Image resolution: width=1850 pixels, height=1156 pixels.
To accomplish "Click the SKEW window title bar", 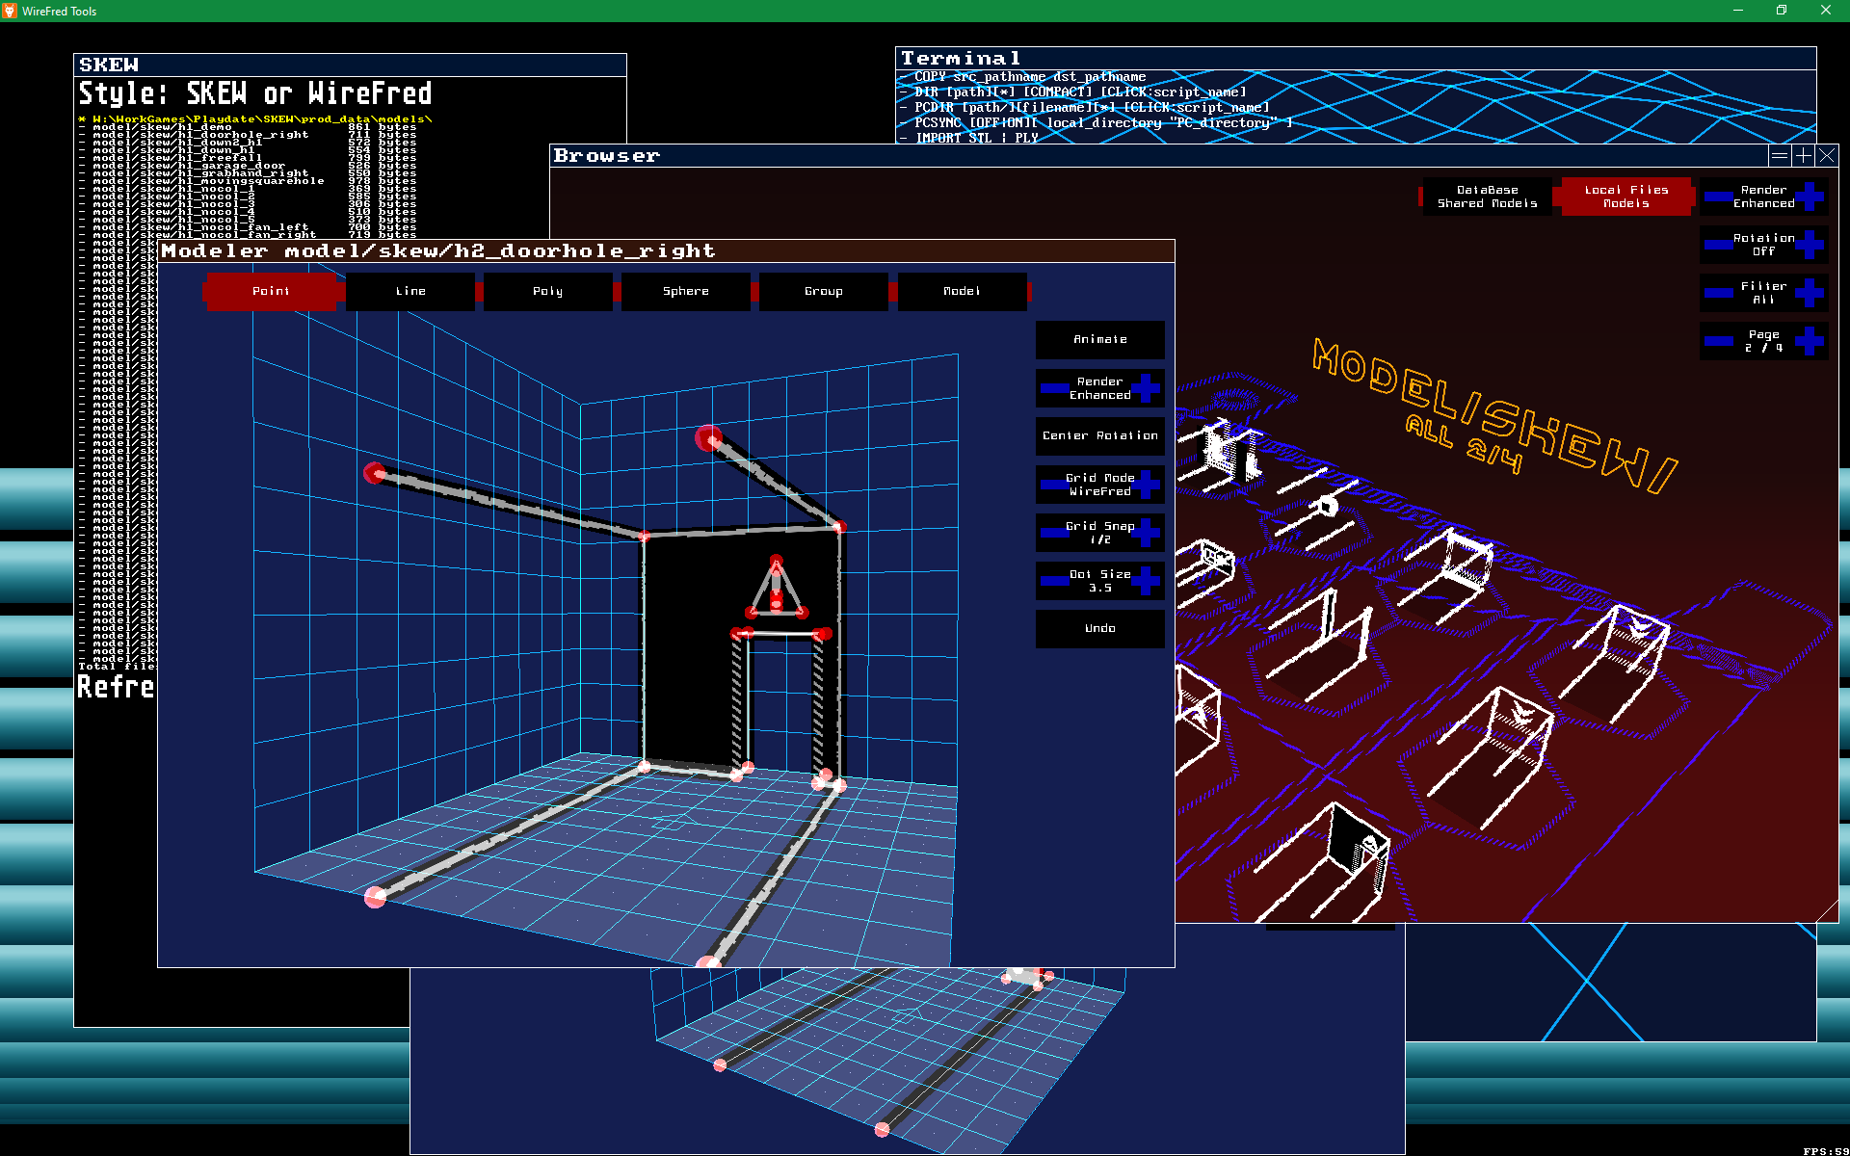I will click(x=350, y=65).
